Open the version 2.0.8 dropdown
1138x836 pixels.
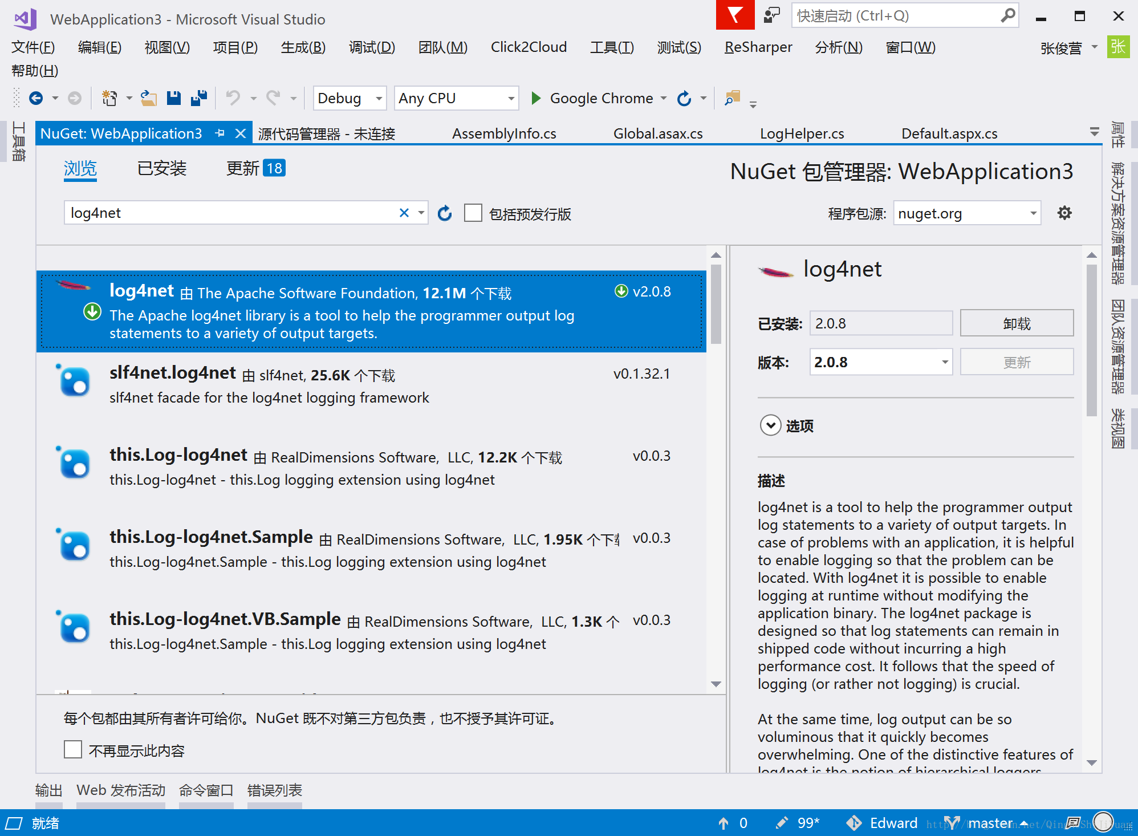[x=881, y=362]
